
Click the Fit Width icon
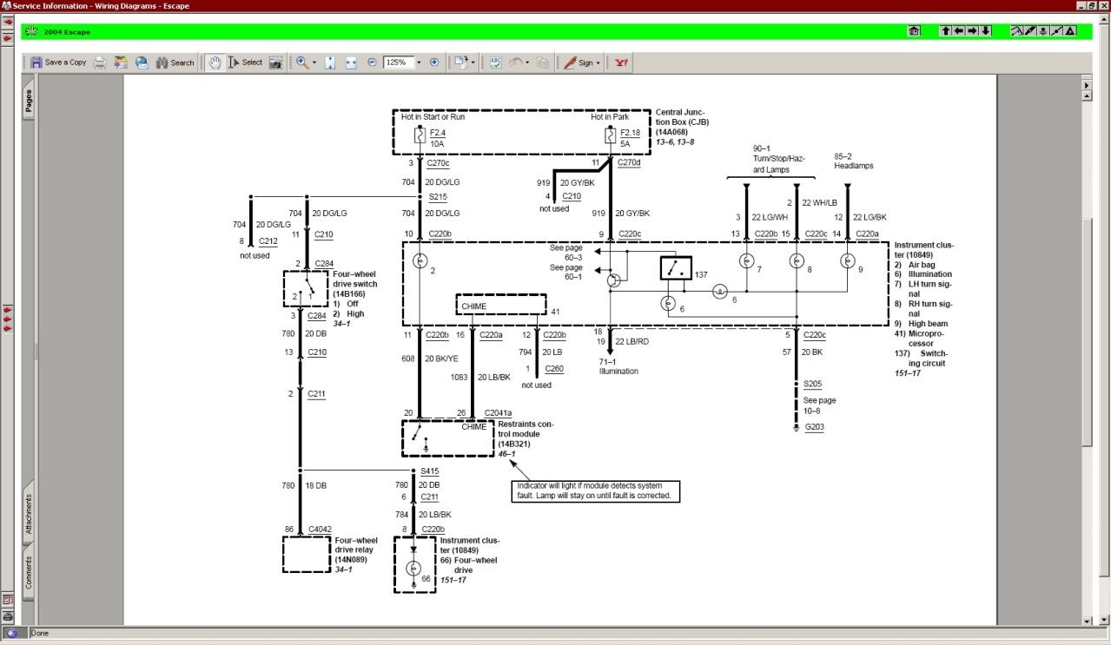(351, 63)
